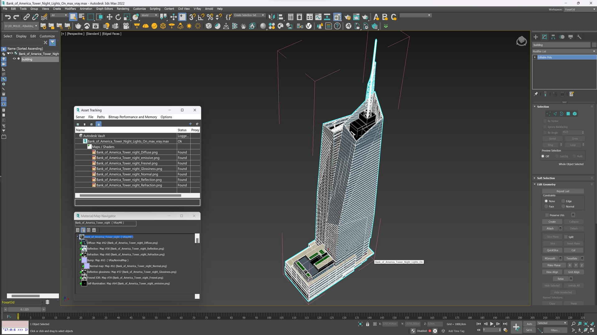
Task: Select the Off preview selection radio
Action: [543, 156]
